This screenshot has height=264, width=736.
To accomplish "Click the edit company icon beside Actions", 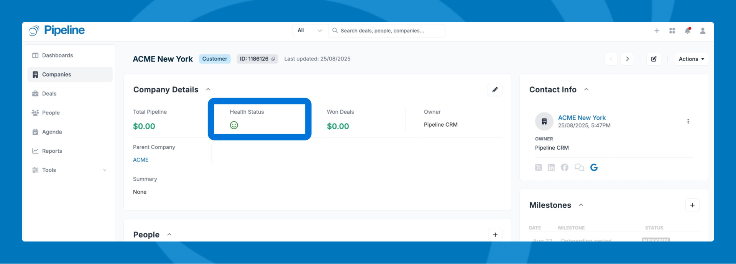I will tap(654, 59).
